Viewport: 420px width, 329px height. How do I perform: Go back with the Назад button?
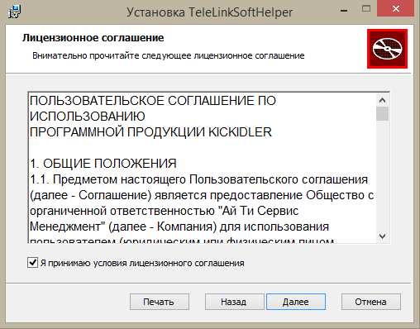coord(234,302)
